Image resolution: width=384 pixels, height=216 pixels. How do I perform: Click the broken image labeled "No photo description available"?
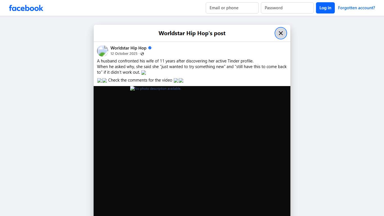click(x=155, y=88)
